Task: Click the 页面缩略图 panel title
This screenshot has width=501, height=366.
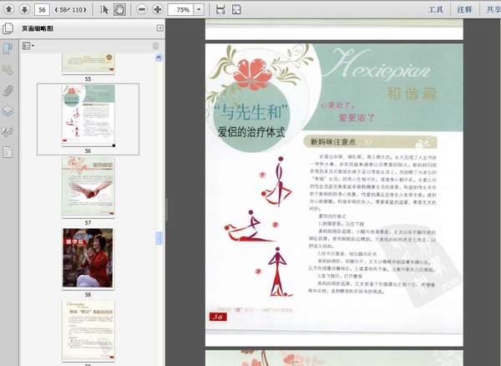Action: point(38,28)
